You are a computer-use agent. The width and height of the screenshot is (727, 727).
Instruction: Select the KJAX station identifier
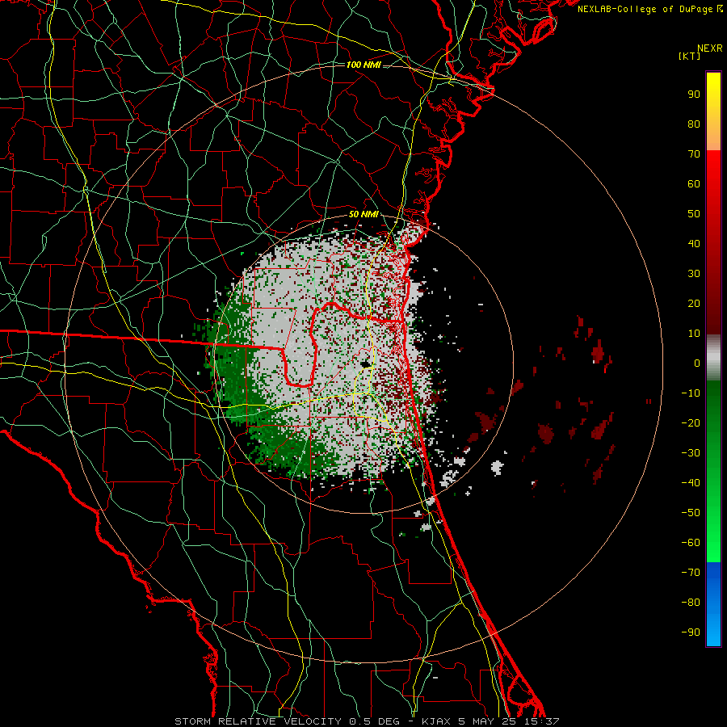(437, 721)
